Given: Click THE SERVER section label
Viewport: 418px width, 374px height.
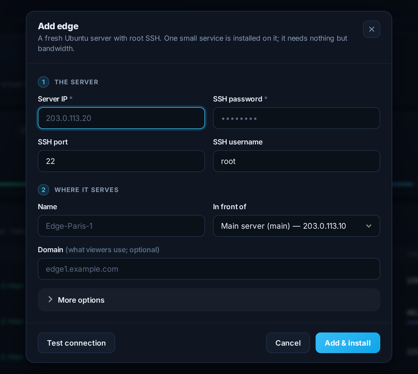Looking at the screenshot, I should (x=76, y=82).
